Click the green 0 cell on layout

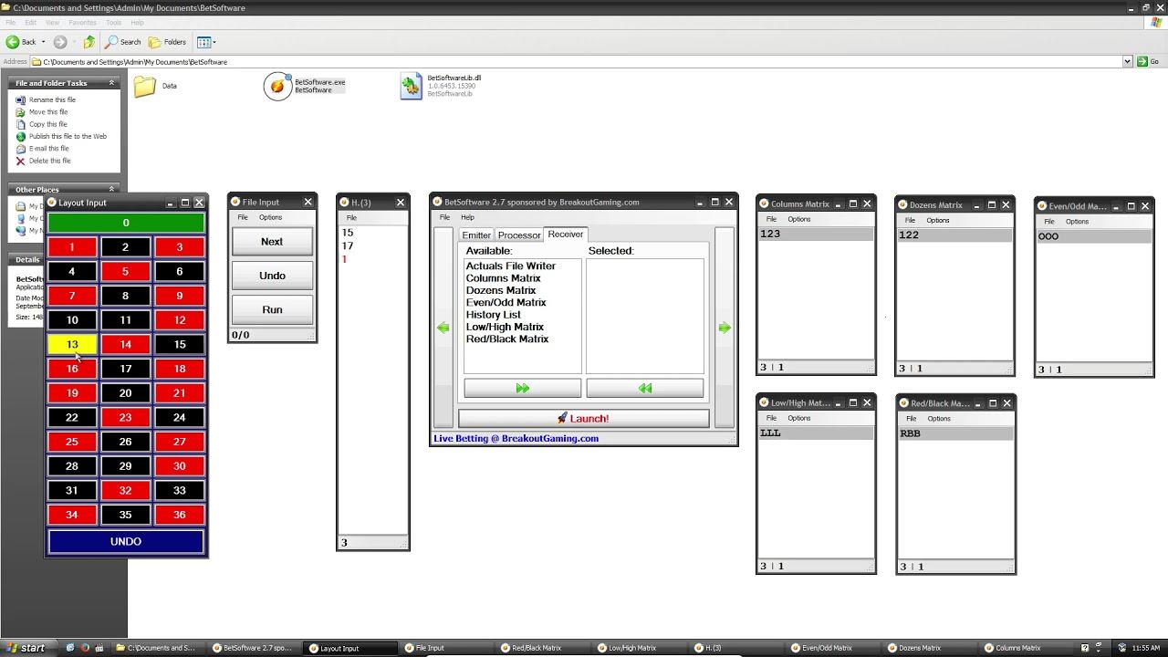point(126,223)
